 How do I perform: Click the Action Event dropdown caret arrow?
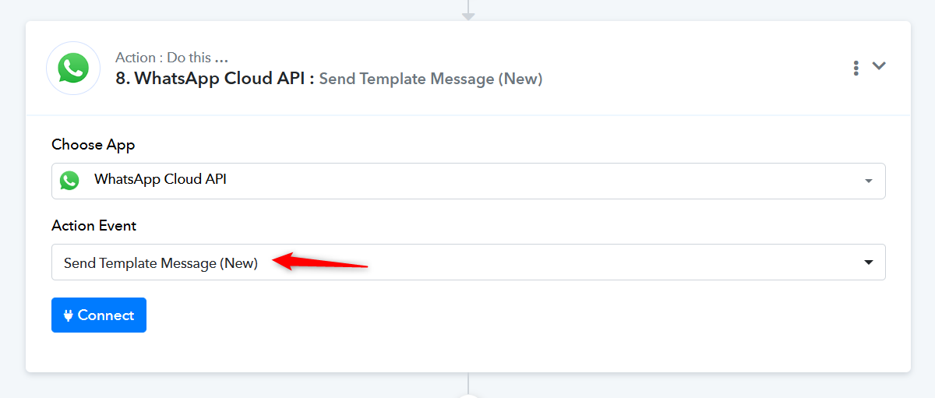(869, 262)
